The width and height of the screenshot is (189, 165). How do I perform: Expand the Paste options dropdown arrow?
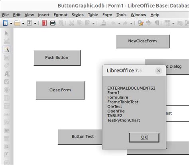94,24
